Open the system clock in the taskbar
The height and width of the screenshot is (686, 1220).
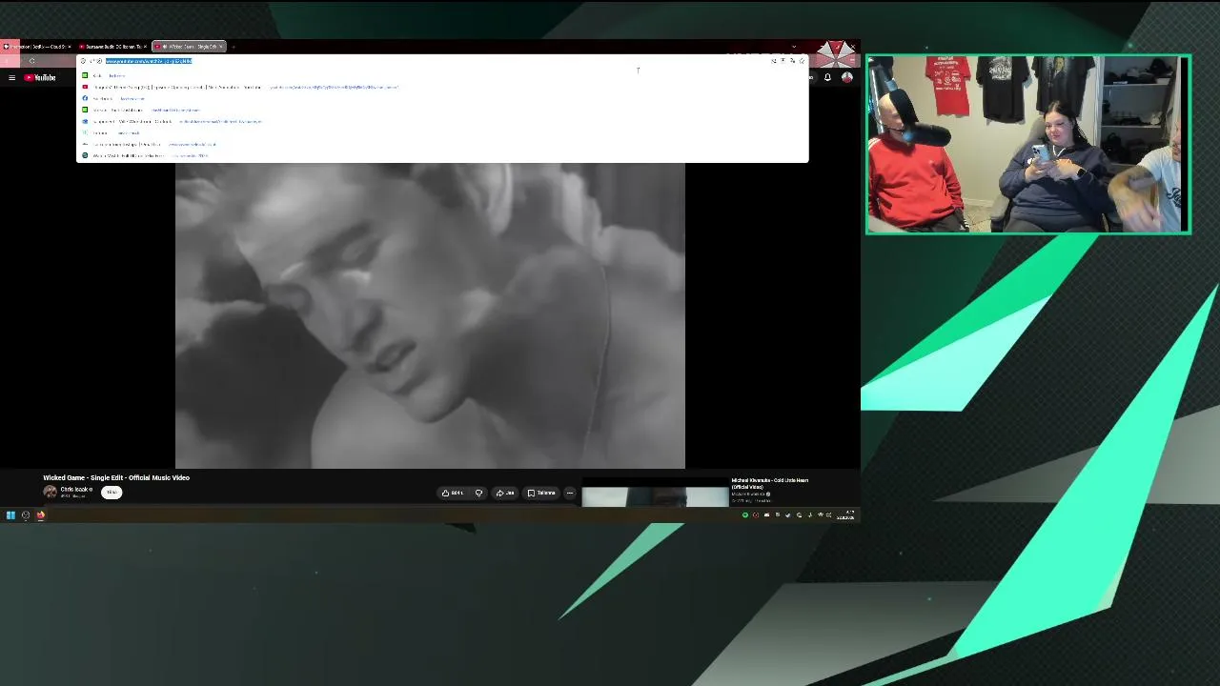pyautogui.click(x=845, y=515)
